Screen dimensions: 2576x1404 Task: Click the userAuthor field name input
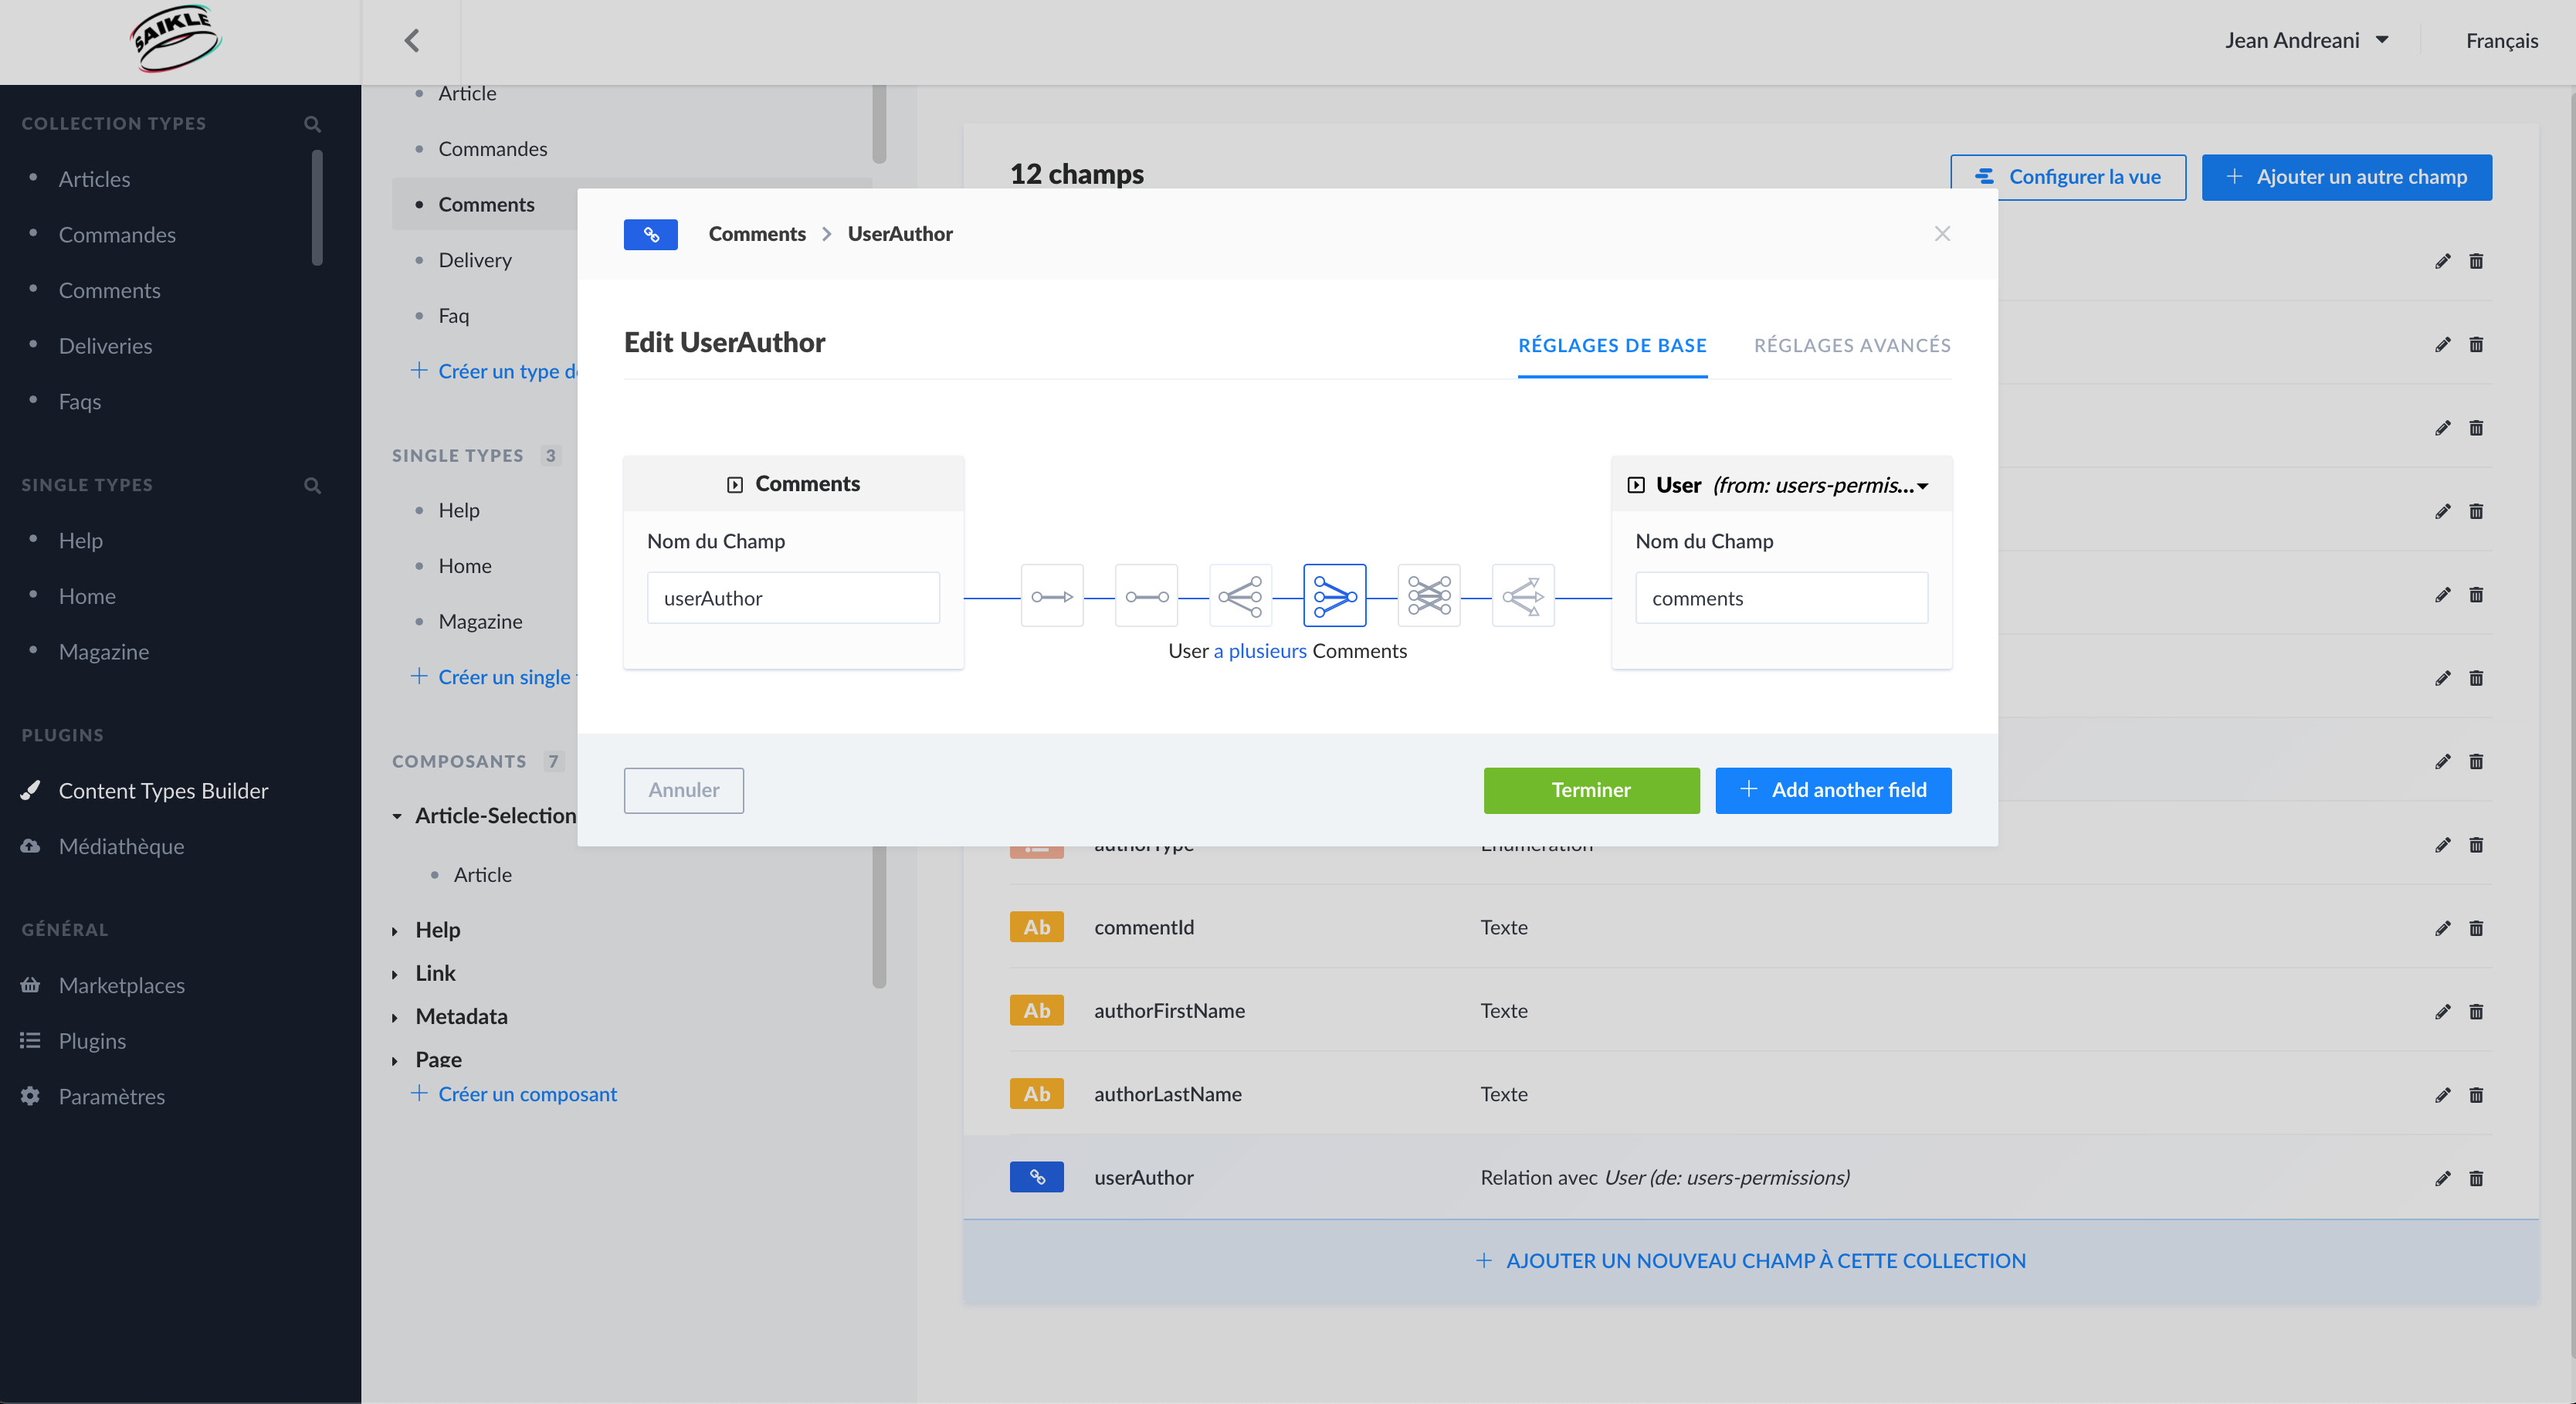coord(792,598)
